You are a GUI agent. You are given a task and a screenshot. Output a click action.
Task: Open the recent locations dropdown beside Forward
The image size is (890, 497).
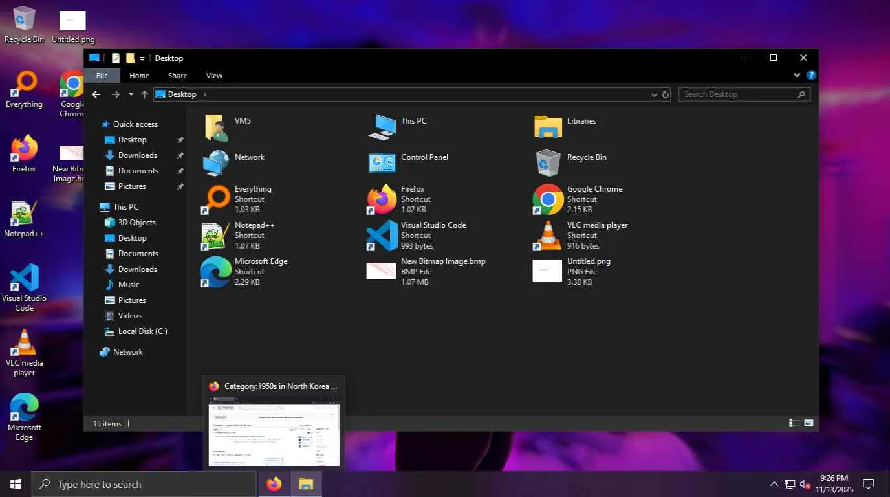point(131,94)
